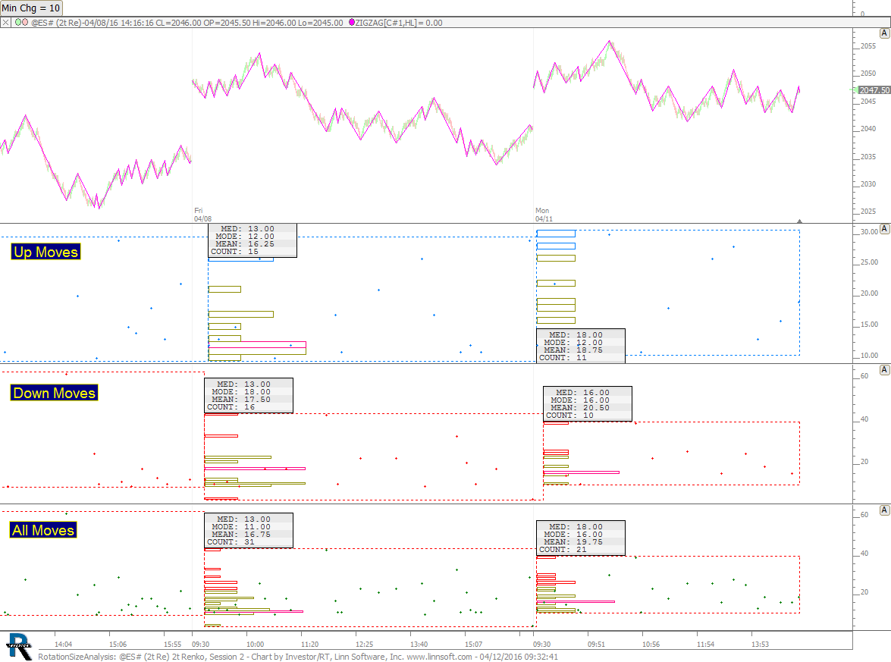891x662 pixels.
Task: Click the 10:00 time axis label
Action: [255, 645]
